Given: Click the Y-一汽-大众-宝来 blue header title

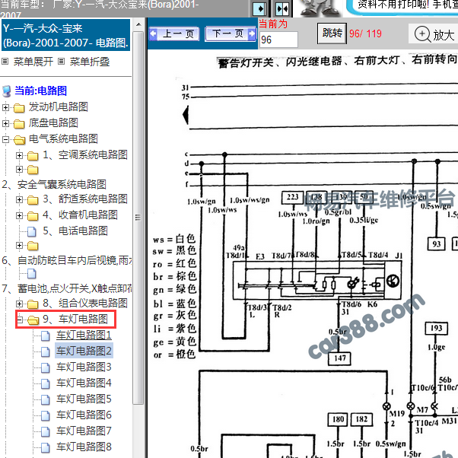Looking at the screenshot, I should [65, 35].
